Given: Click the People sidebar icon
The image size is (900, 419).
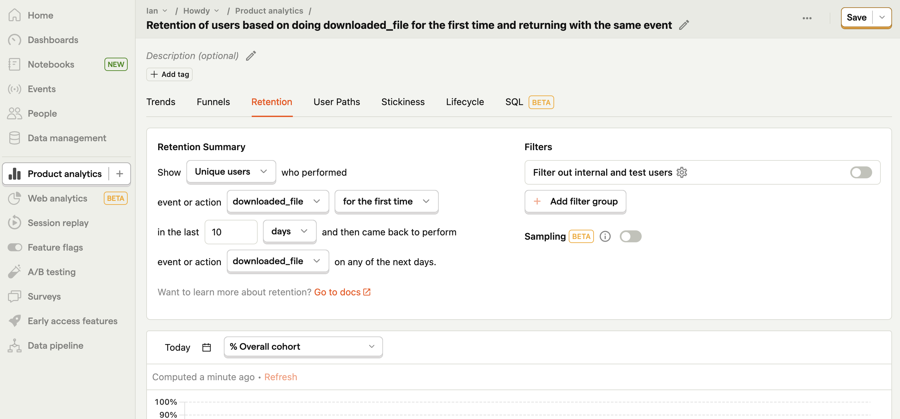Looking at the screenshot, I should click(x=15, y=113).
